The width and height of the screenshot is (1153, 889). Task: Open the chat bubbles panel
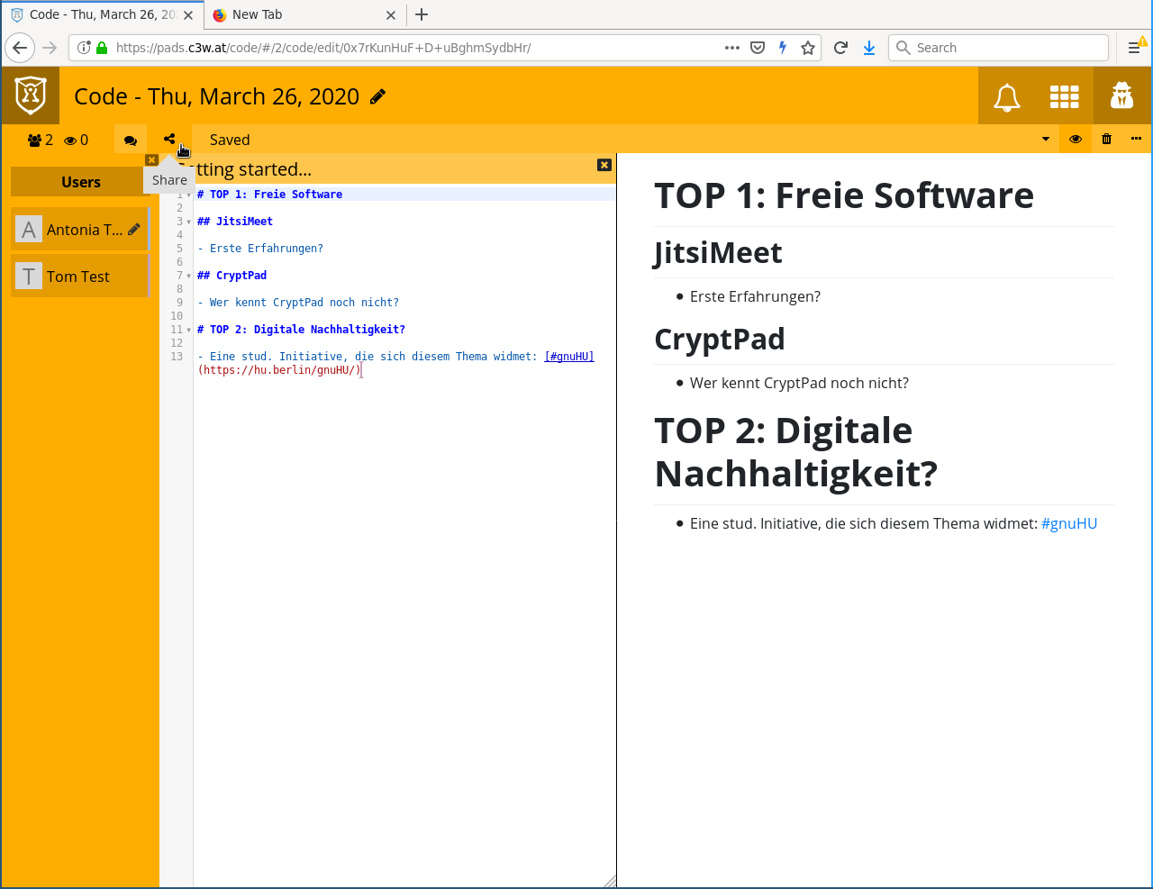131,140
